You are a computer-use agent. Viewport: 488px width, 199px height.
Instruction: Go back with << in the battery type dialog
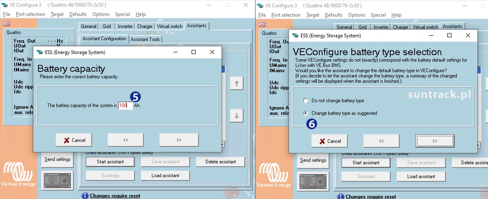pyautogui.click(x=381, y=141)
